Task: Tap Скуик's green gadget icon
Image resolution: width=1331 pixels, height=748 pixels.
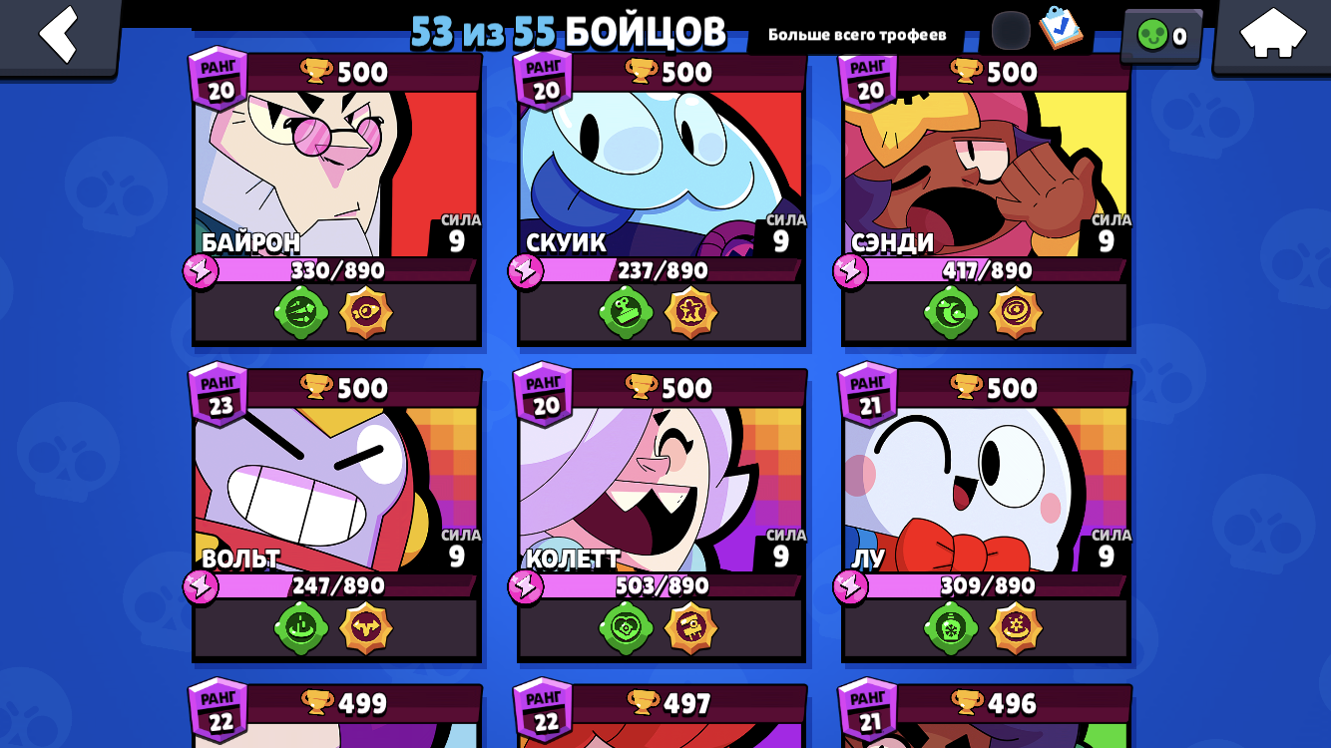Action: pos(626,313)
